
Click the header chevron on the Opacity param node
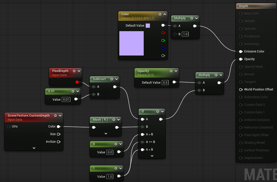pos(176,71)
